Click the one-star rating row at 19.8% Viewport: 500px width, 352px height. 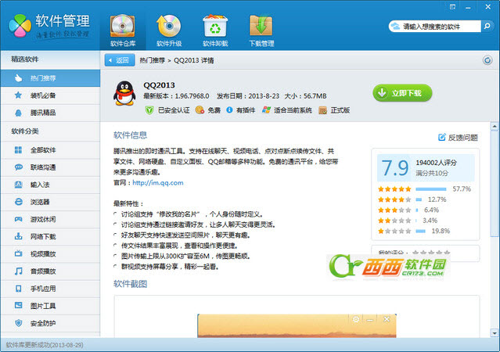[x=414, y=231]
